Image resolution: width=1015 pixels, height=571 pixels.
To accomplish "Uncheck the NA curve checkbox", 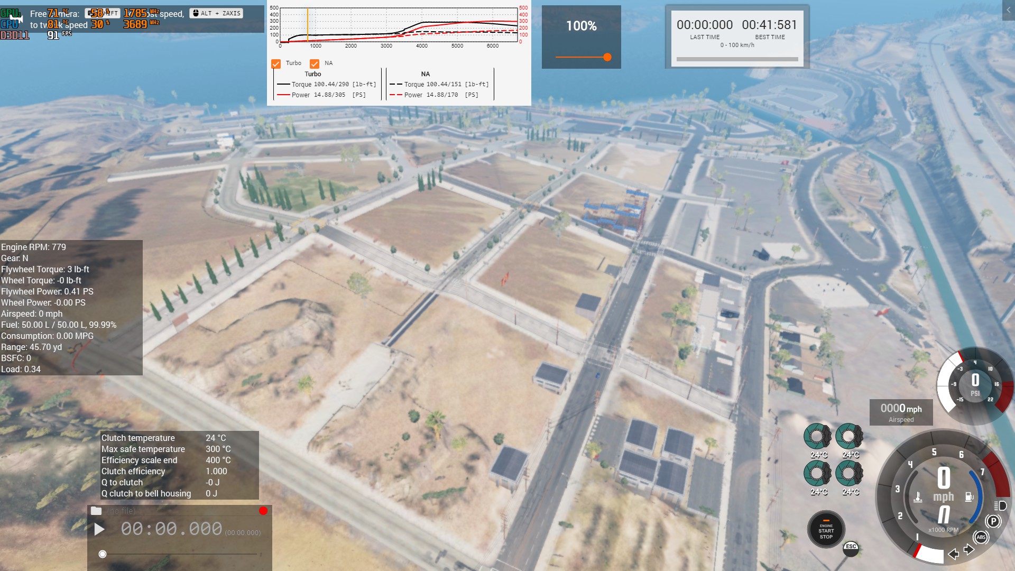I will click(315, 63).
